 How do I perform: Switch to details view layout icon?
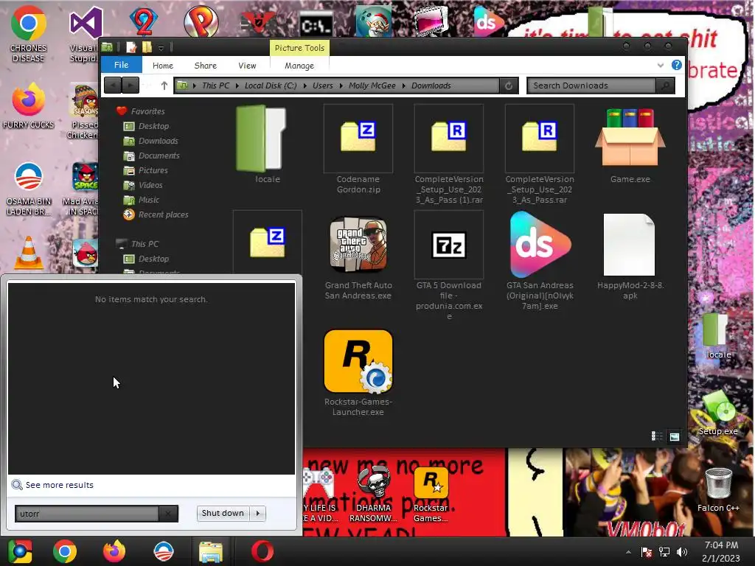[x=657, y=436]
